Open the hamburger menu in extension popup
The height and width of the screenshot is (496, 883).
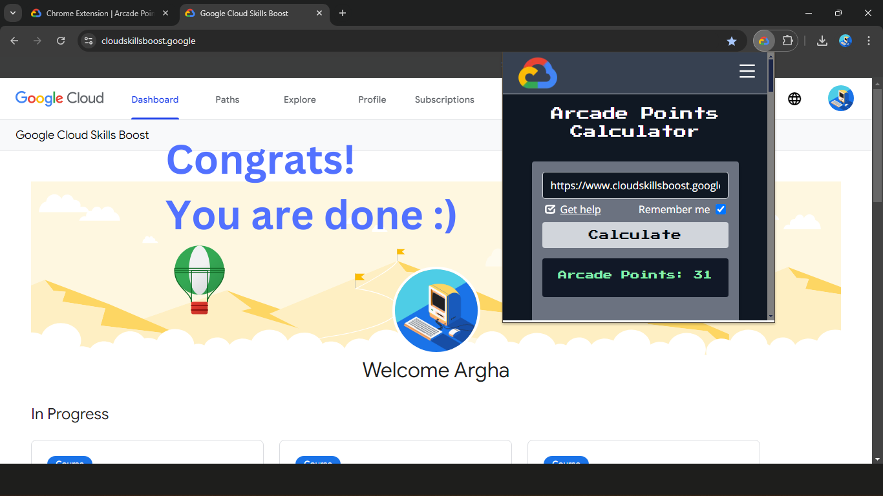pos(747,71)
